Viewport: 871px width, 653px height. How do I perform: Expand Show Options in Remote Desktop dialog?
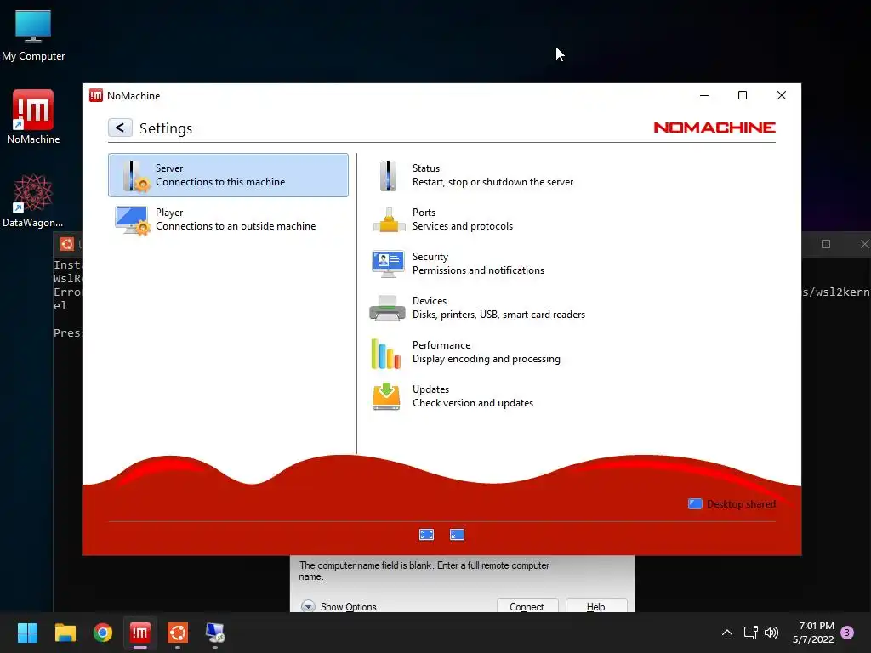(339, 606)
